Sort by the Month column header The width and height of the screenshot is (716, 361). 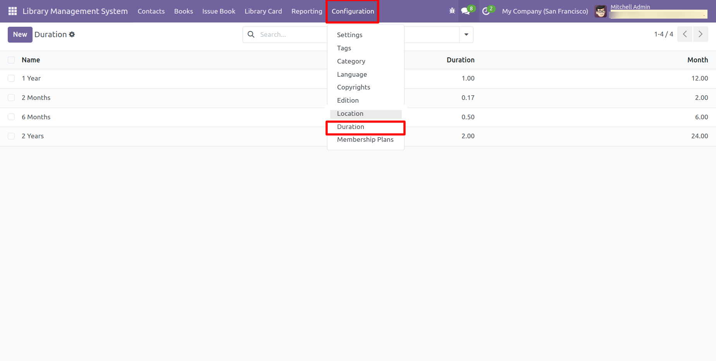(x=697, y=60)
